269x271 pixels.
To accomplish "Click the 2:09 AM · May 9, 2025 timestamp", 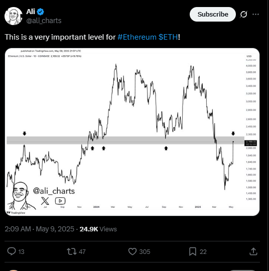I will [40, 229].
